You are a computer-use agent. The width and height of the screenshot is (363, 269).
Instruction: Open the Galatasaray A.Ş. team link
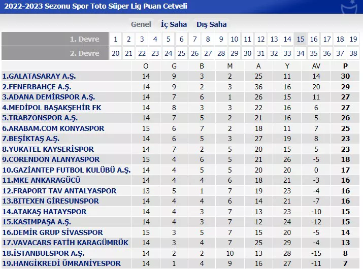(x=39, y=76)
